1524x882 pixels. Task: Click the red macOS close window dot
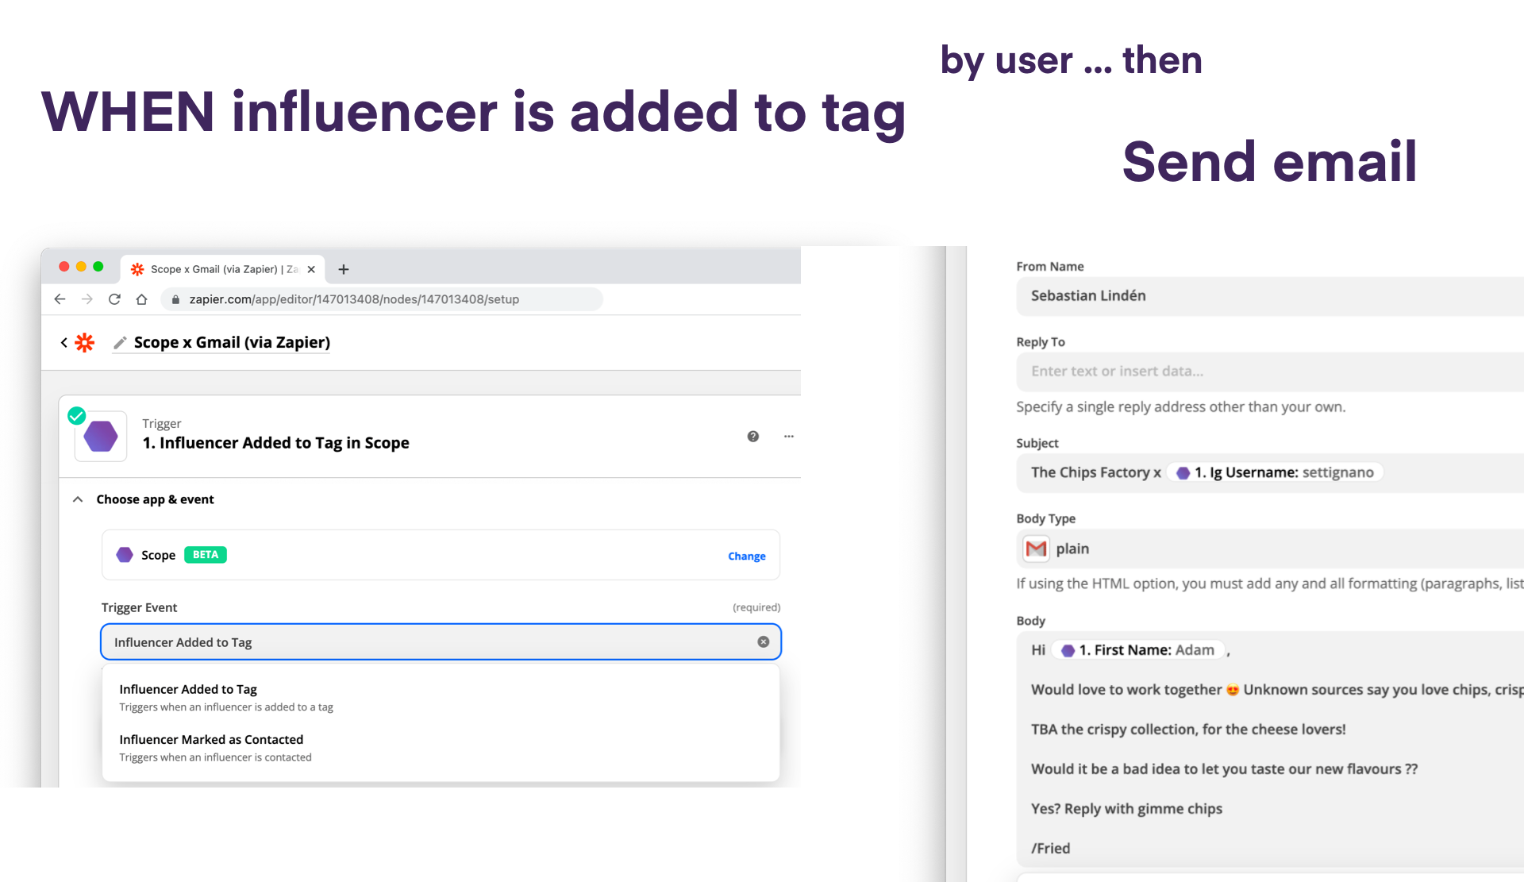tap(63, 267)
